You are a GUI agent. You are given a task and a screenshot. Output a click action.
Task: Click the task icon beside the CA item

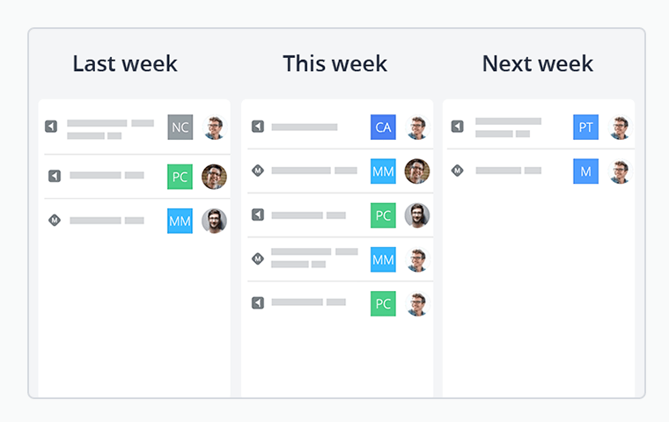point(258,127)
